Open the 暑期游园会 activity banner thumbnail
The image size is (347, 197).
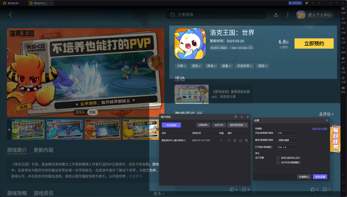click(x=191, y=94)
